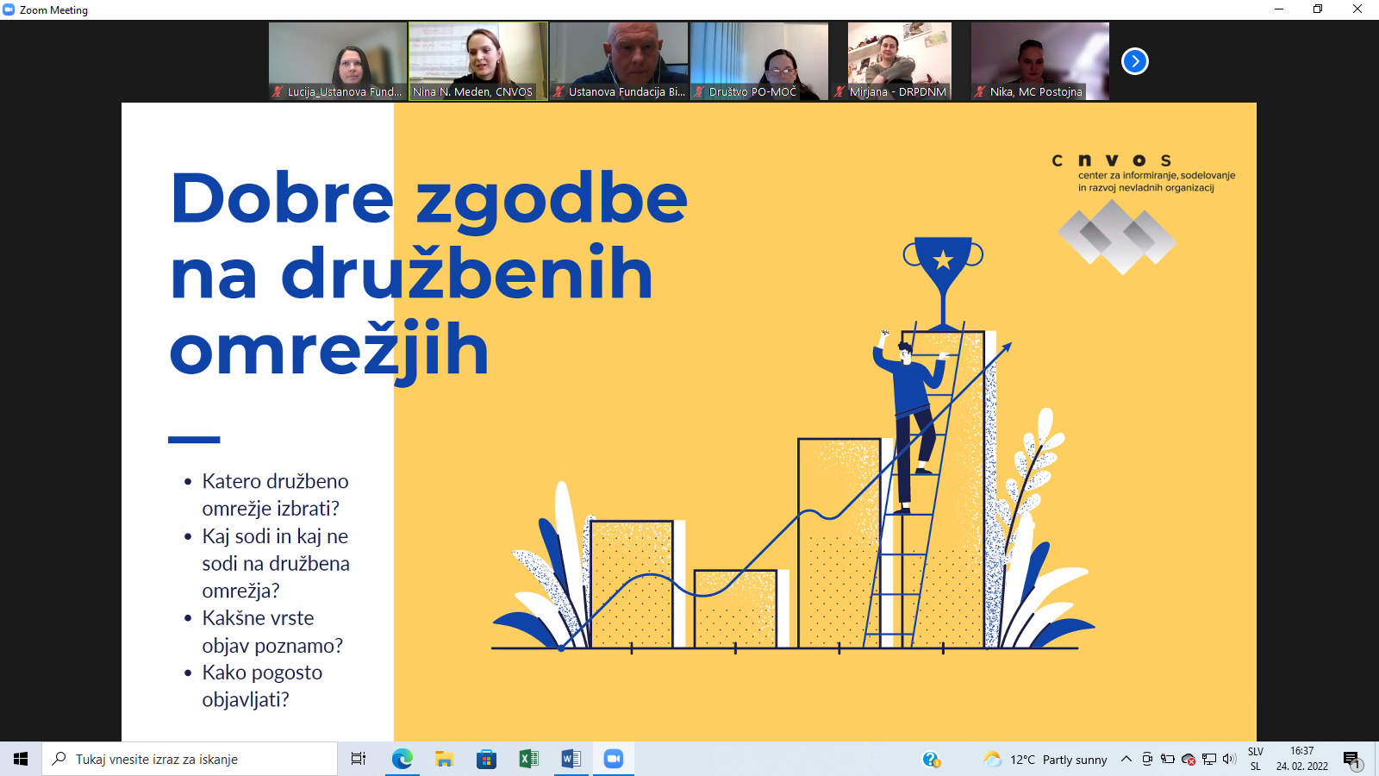Open Društvo PO-MOČ participant video
The height and width of the screenshot is (776, 1379).
[758, 60]
